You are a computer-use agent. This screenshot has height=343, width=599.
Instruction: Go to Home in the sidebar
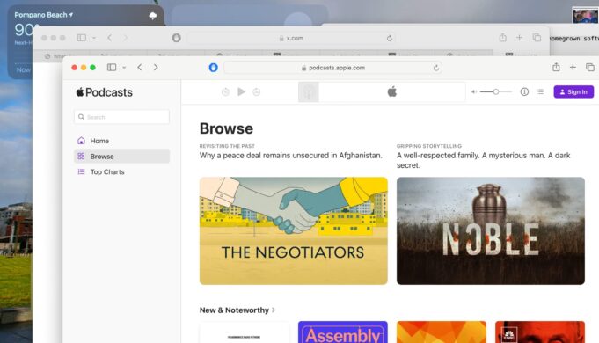point(121,141)
